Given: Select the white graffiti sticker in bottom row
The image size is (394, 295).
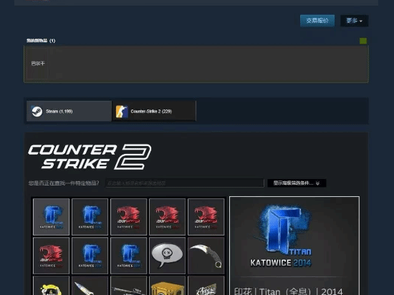Looking at the screenshot, I should [x=206, y=286].
